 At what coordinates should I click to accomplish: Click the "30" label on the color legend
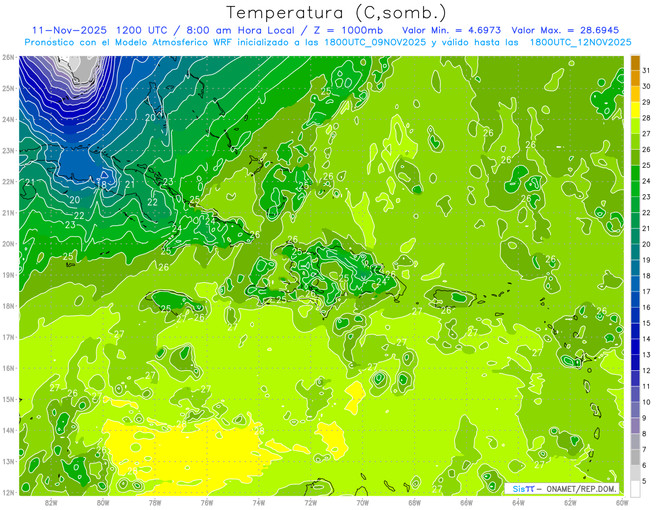click(647, 86)
